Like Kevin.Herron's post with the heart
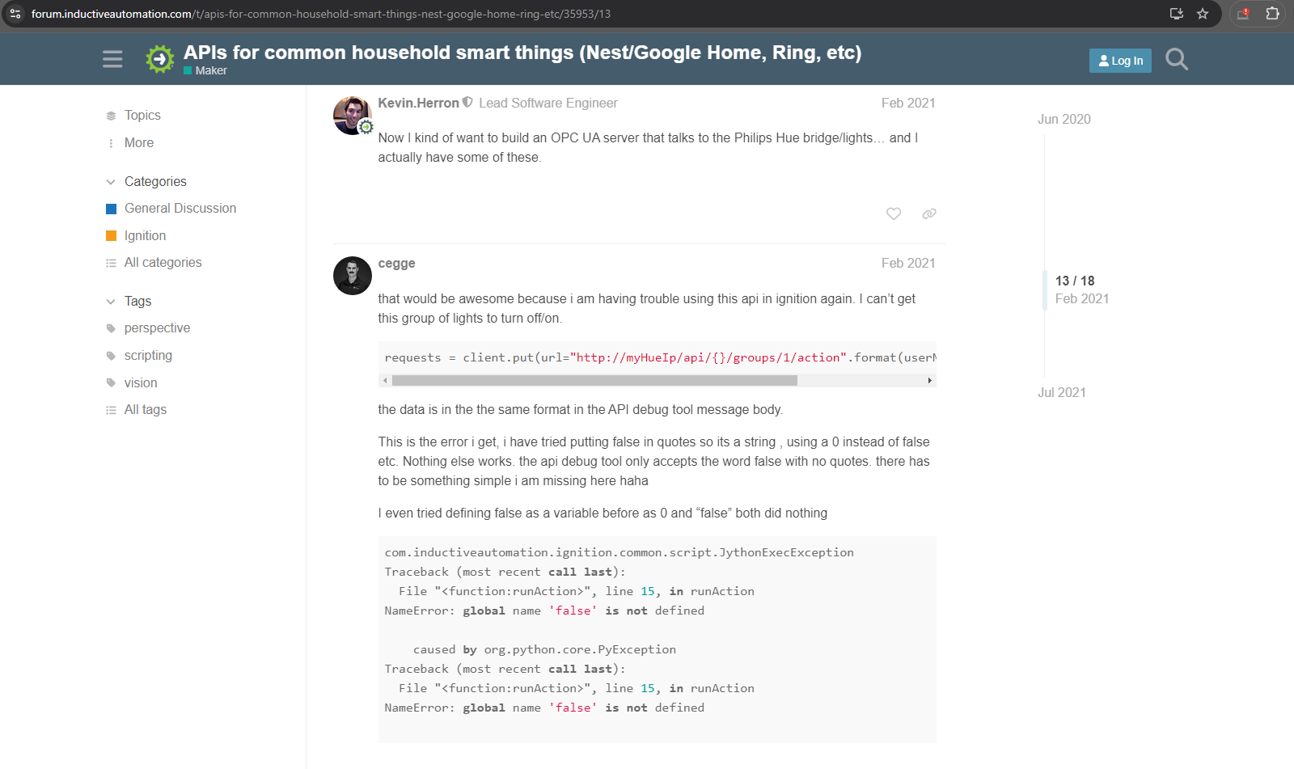 point(894,213)
